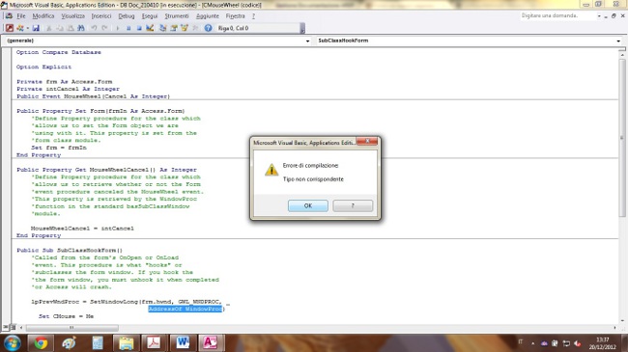Click the Paste toolbar icon

[x=71, y=28]
